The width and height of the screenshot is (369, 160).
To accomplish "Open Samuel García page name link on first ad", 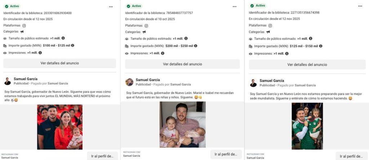I will point(26,79).
